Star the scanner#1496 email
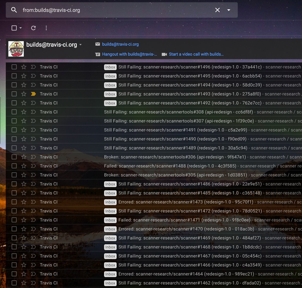The image size is (302, 288). [x=24, y=67]
